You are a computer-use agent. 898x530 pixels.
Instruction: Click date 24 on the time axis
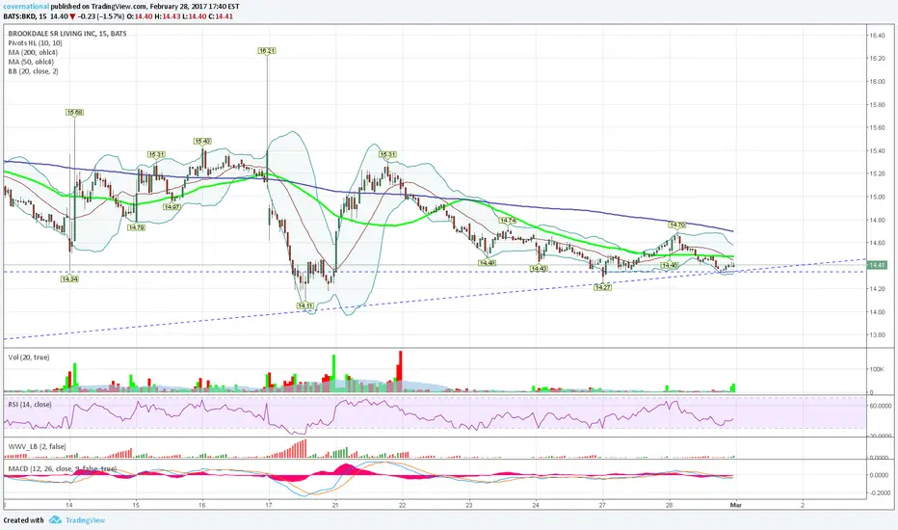tap(536, 505)
